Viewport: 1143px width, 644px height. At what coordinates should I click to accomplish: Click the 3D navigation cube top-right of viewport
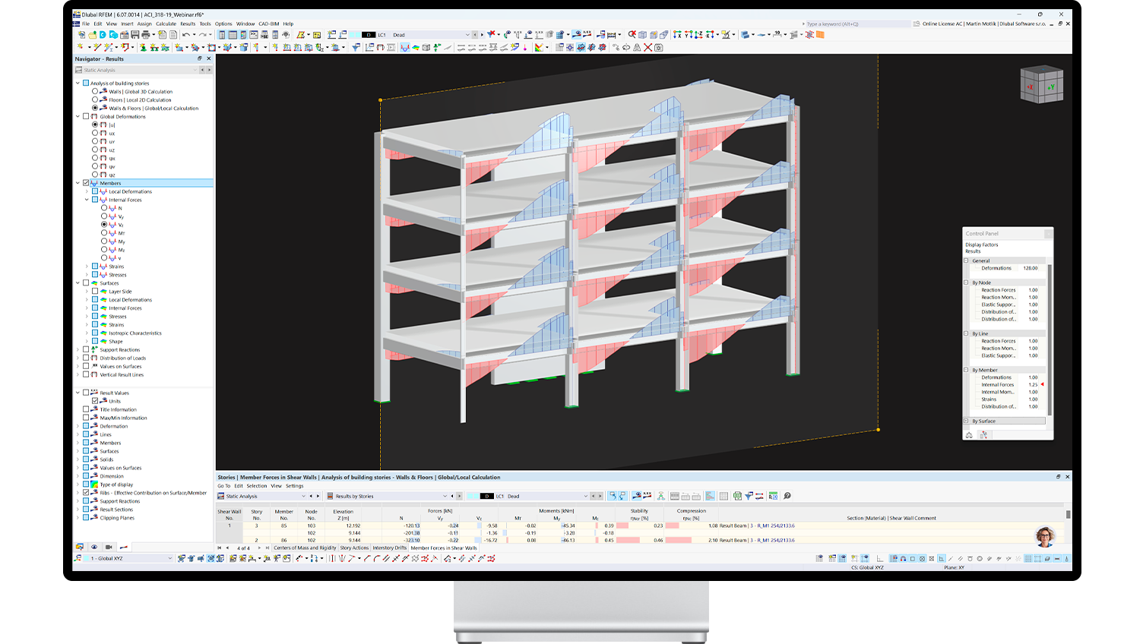[x=1041, y=84]
